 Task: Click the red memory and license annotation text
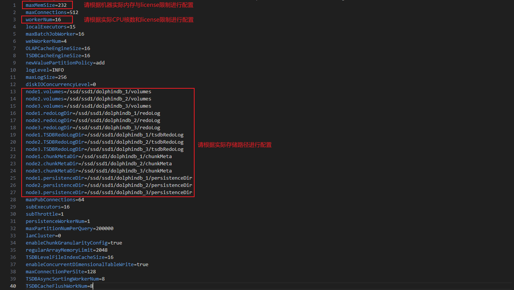click(138, 5)
